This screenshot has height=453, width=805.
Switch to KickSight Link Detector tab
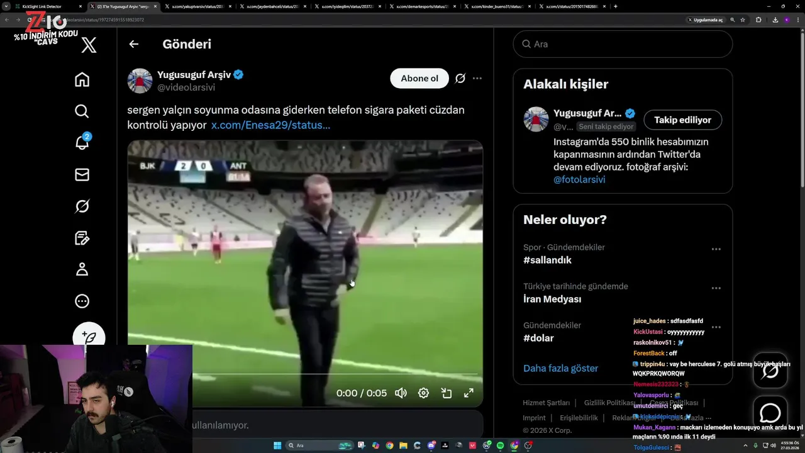pos(42,6)
